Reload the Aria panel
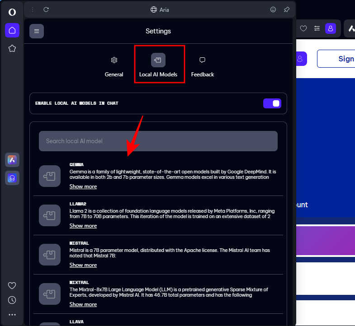This screenshot has width=355, height=326. (x=46, y=9)
